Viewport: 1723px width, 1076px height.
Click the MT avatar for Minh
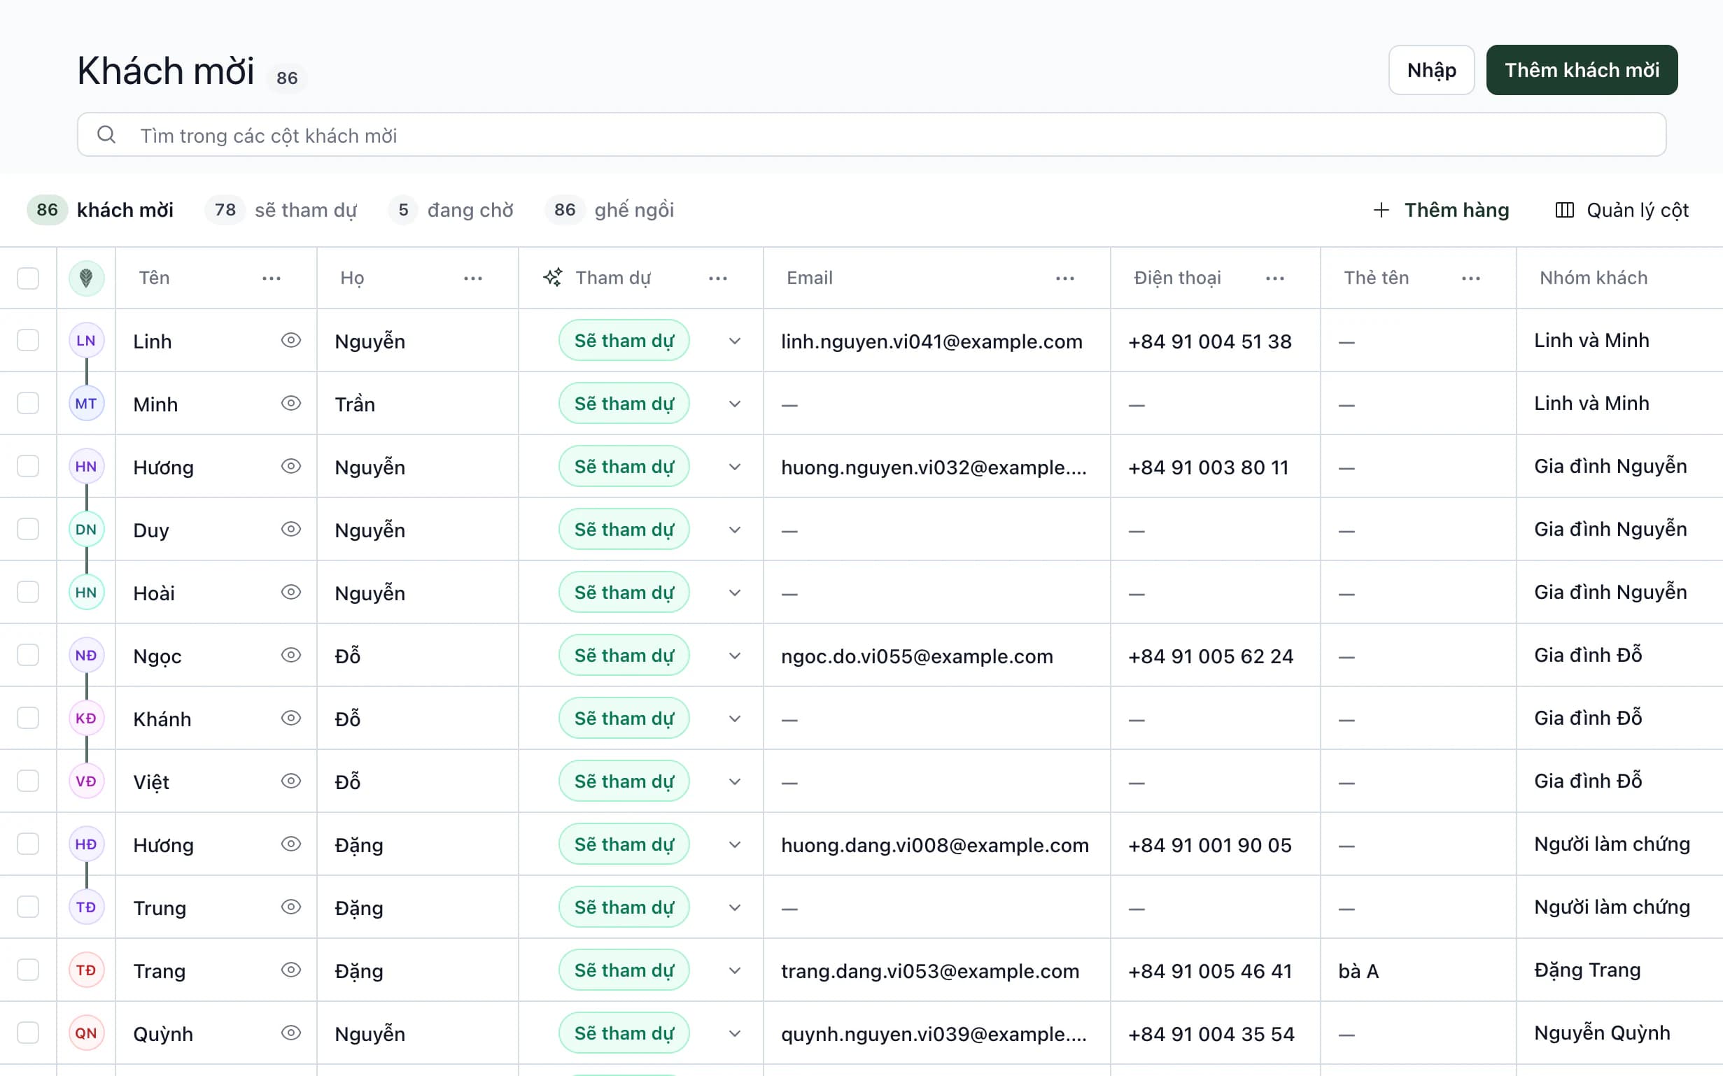point(86,404)
